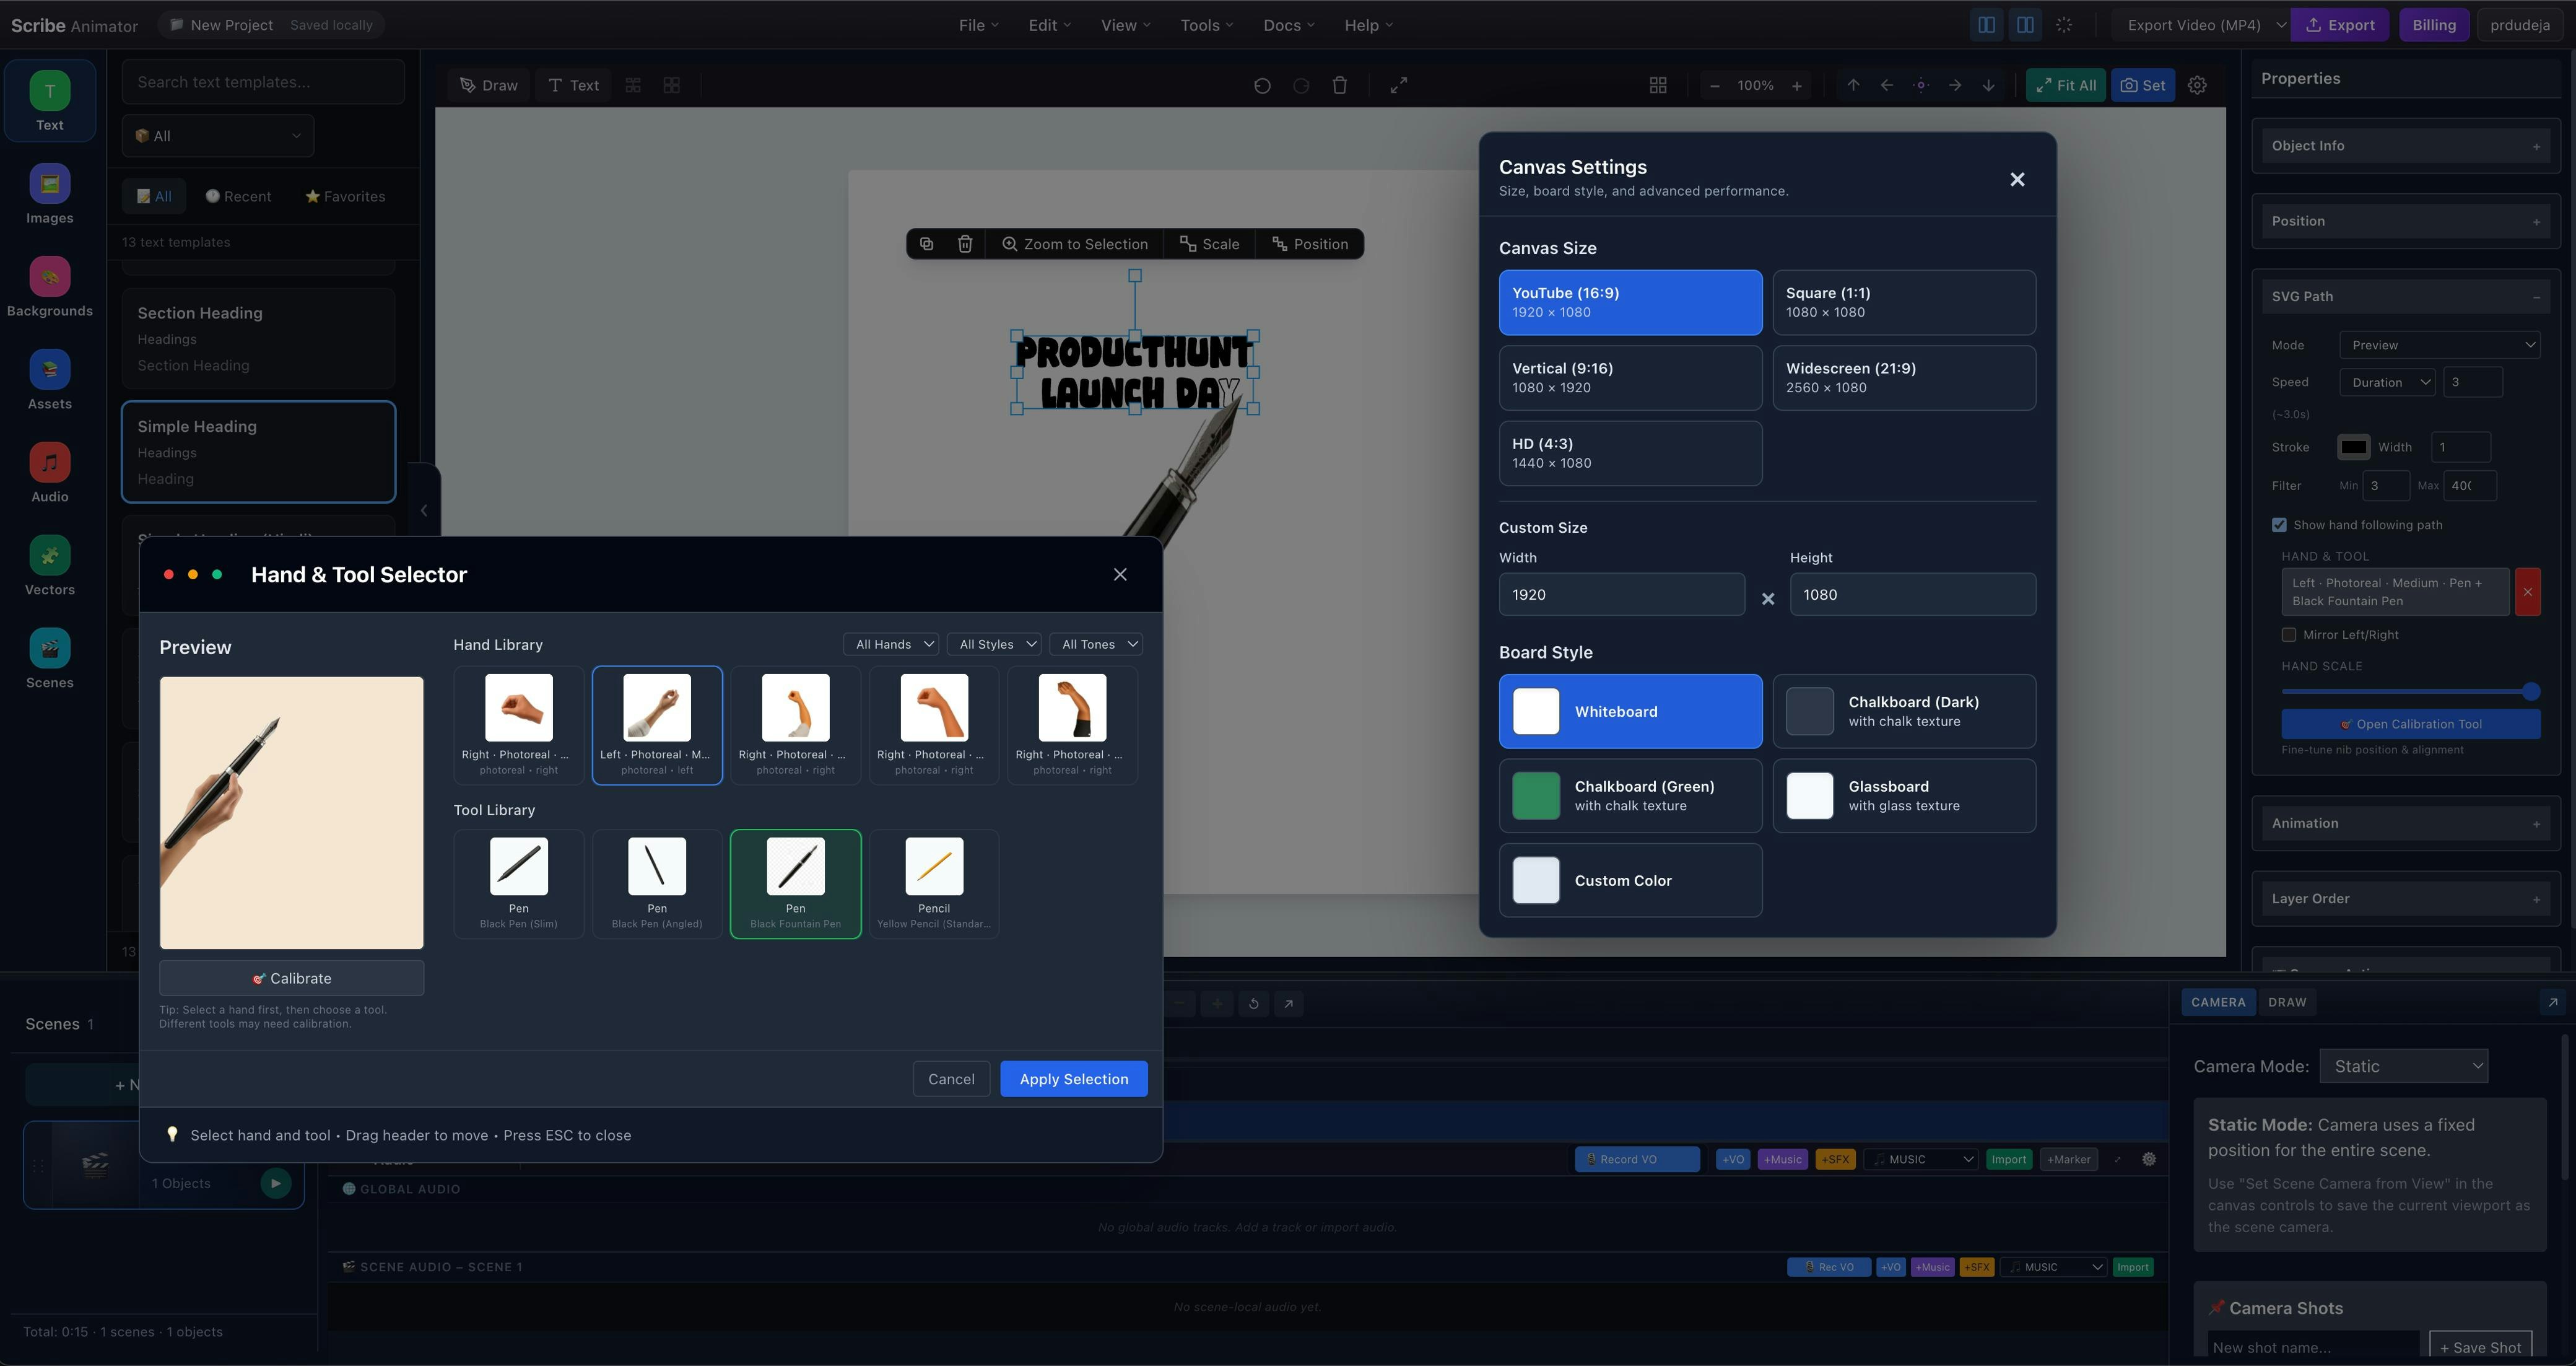Open the All Hands filter dropdown
Screen dimensions: 2576x1366
[x=892, y=644]
